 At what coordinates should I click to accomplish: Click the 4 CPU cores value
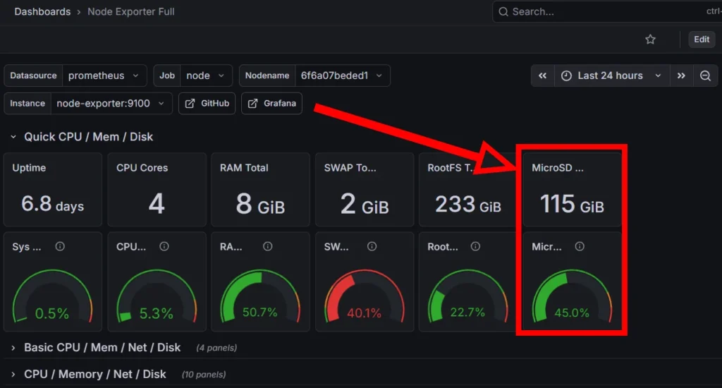click(x=157, y=204)
